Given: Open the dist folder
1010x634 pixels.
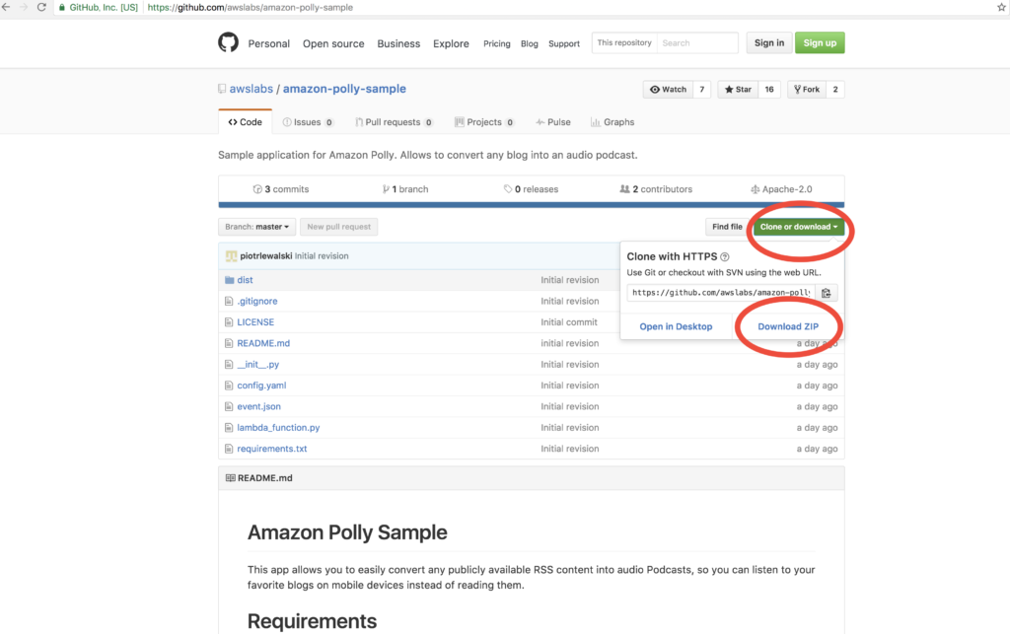Looking at the screenshot, I should click(x=245, y=280).
